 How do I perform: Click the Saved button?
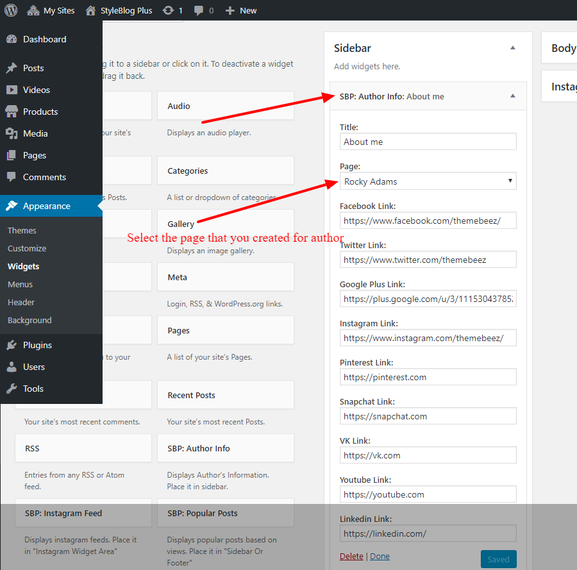(498, 559)
